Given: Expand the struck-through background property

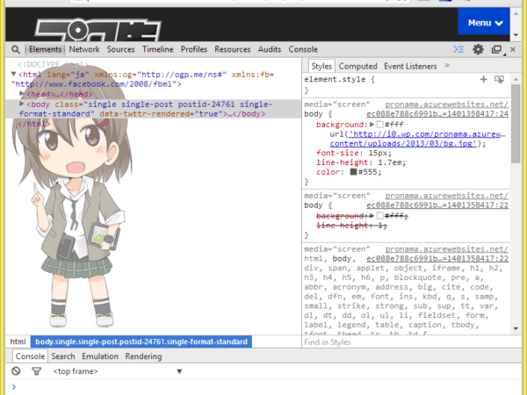Looking at the screenshot, I should [372, 216].
